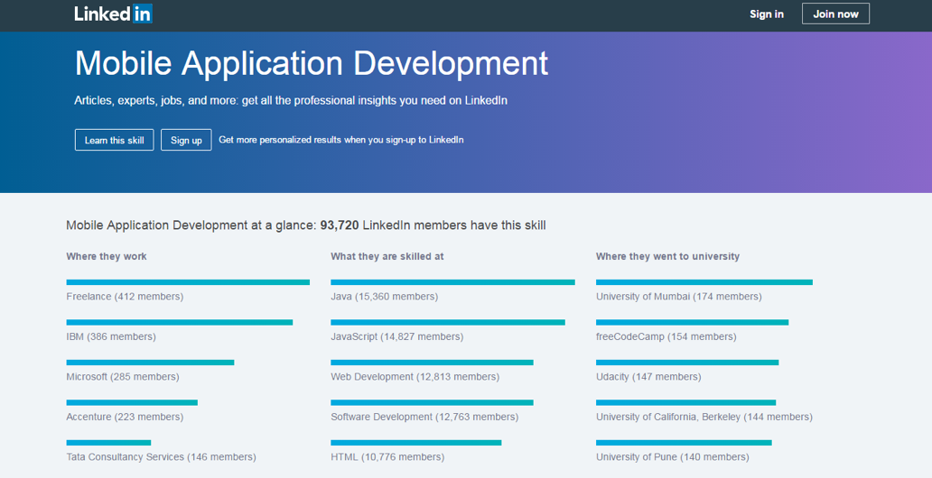
Task: Open the Sign in link
Action: pyautogui.click(x=766, y=14)
